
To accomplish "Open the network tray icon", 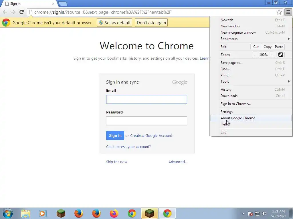I will (257, 214).
